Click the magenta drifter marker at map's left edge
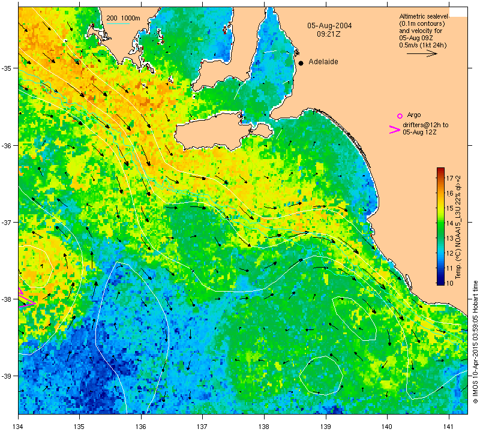This screenshot has width=480, height=432. pyautogui.click(x=26, y=298)
